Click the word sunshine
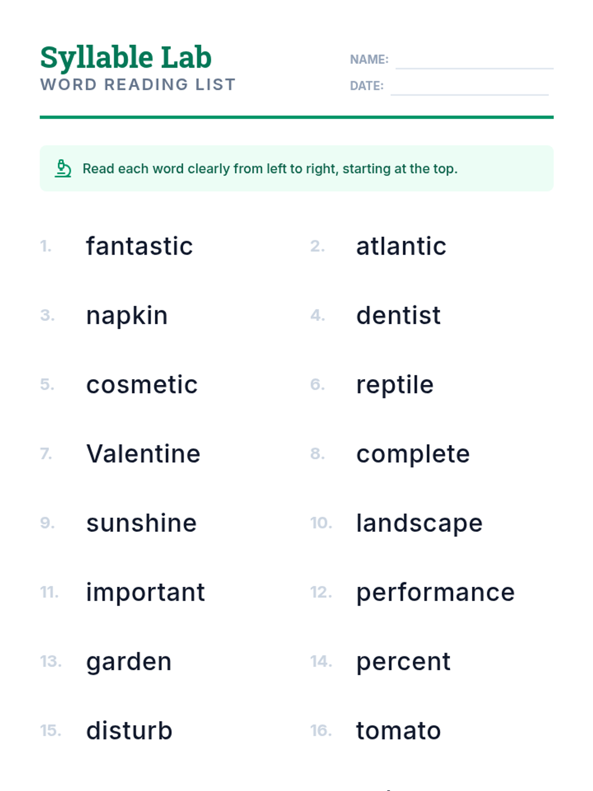 [141, 523]
